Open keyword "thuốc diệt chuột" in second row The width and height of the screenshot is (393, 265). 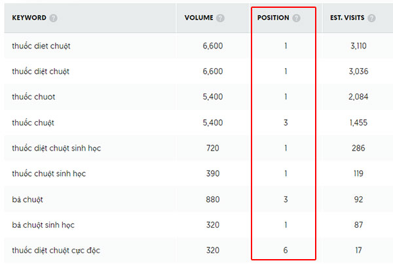pyautogui.click(x=41, y=71)
